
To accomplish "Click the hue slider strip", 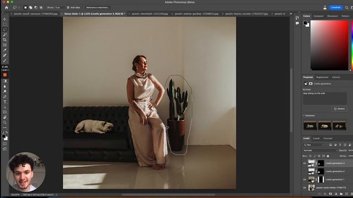I will (x=352, y=45).
